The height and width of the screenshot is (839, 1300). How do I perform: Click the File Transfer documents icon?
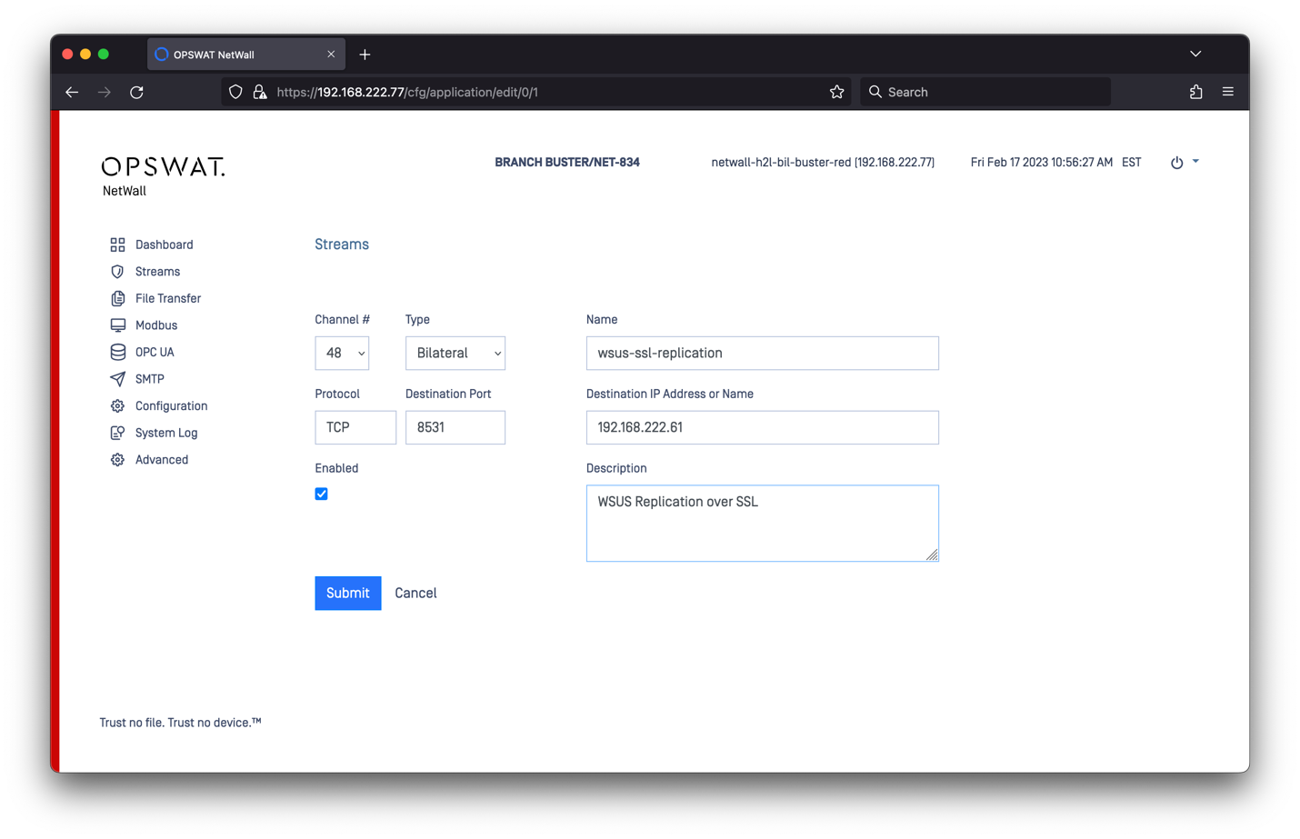coord(117,298)
